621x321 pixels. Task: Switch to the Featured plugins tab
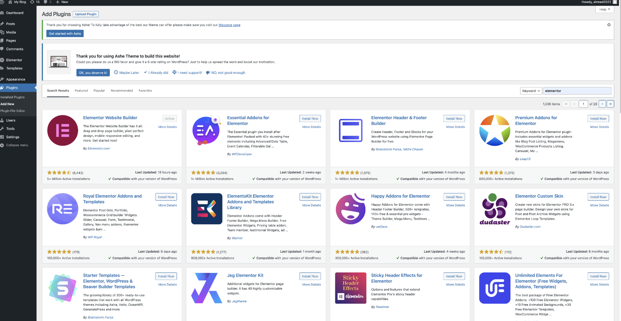pos(81,91)
